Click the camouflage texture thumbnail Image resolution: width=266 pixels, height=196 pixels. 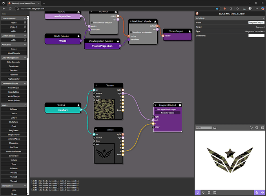point(104,109)
